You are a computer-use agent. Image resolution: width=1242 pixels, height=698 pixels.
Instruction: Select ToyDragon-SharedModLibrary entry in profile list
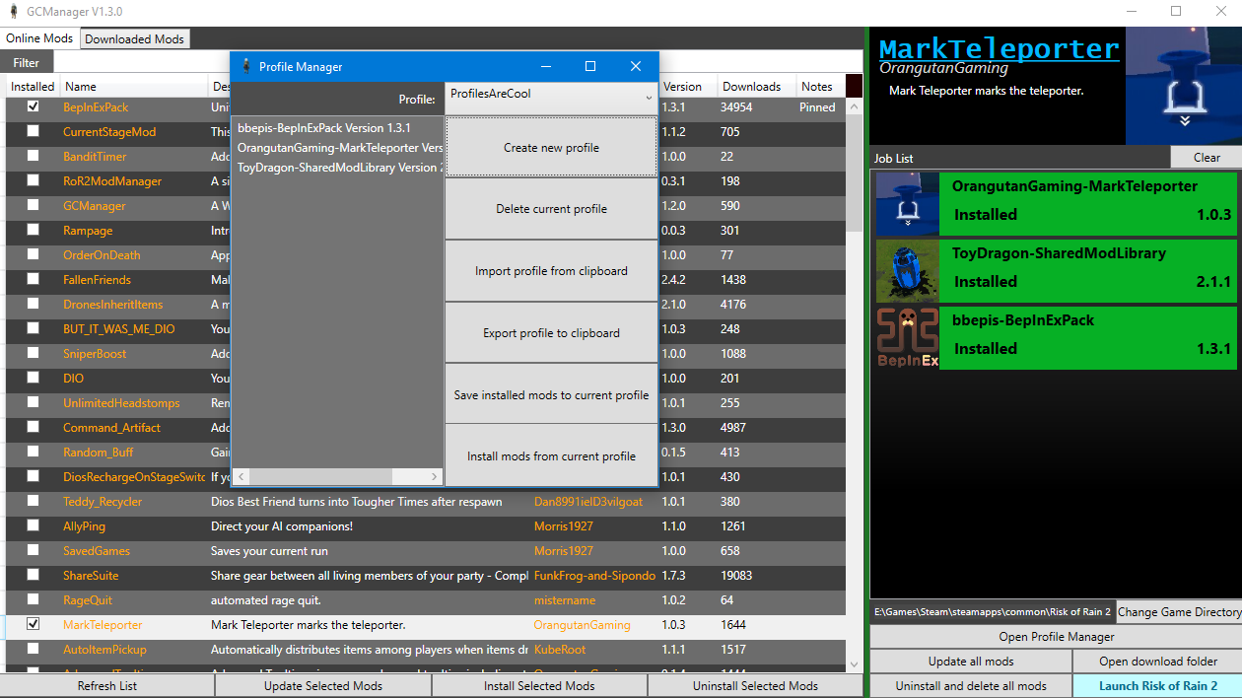click(338, 168)
